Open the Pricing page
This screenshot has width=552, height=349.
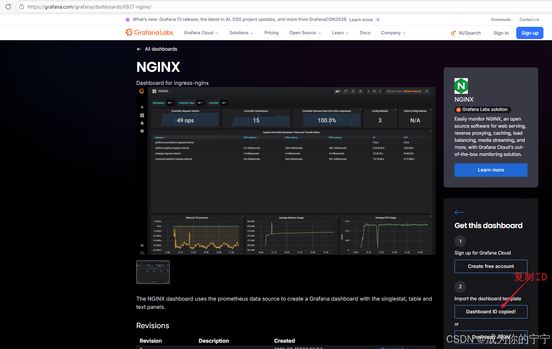tap(271, 33)
